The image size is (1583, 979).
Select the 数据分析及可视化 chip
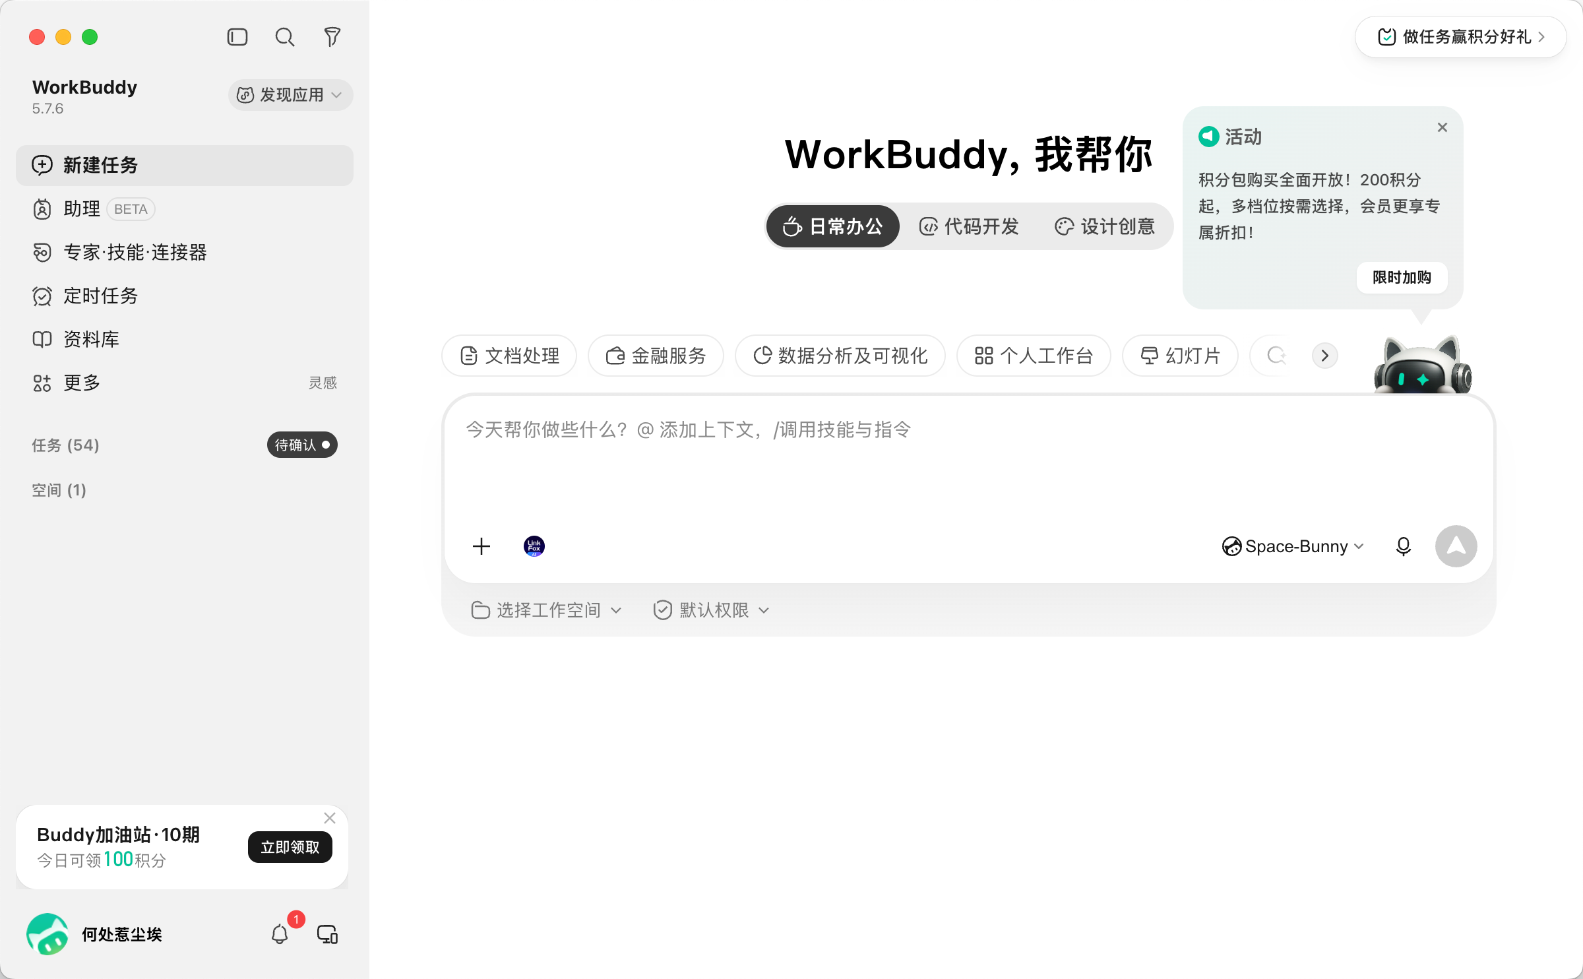pyautogui.click(x=840, y=356)
